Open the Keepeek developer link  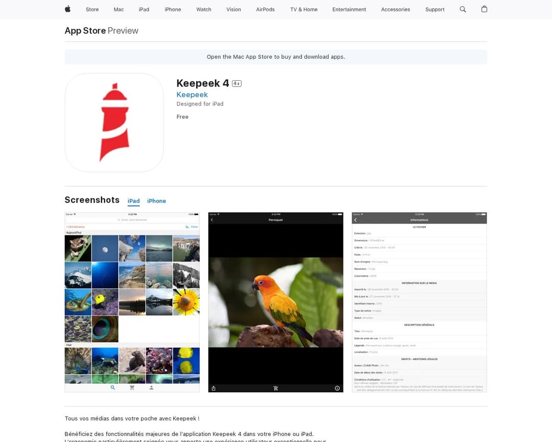[x=192, y=95]
